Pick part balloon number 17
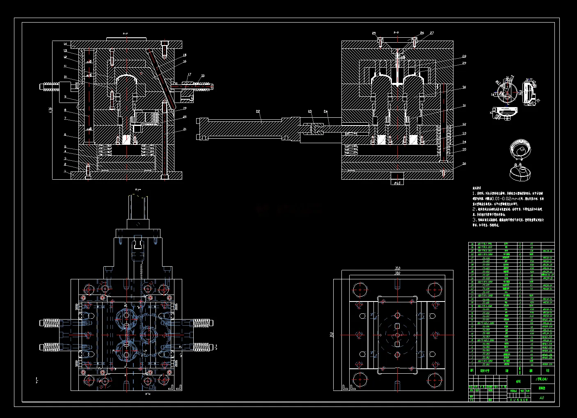Viewport: 577px width, 418px height. (189, 75)
